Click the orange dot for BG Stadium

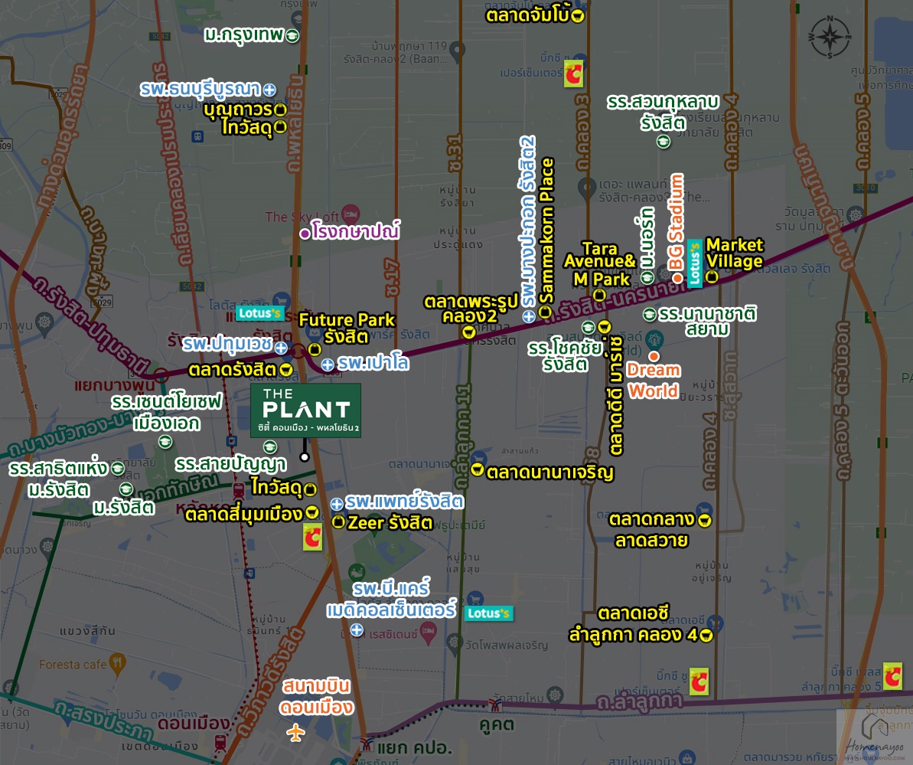[678, 278]
